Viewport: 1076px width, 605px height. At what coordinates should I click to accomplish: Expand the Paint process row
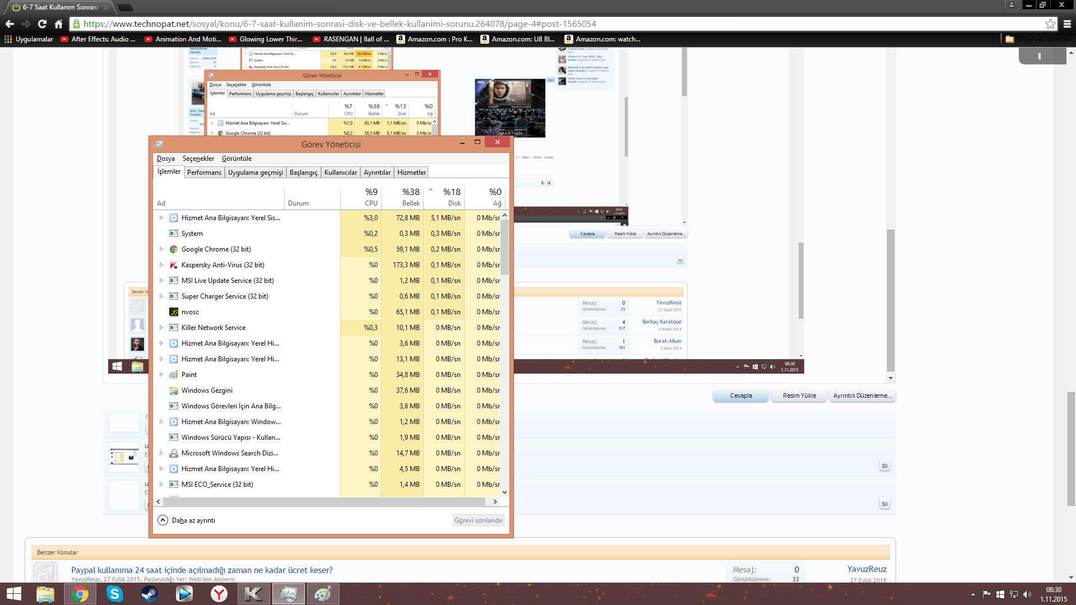tap(161, 375)
